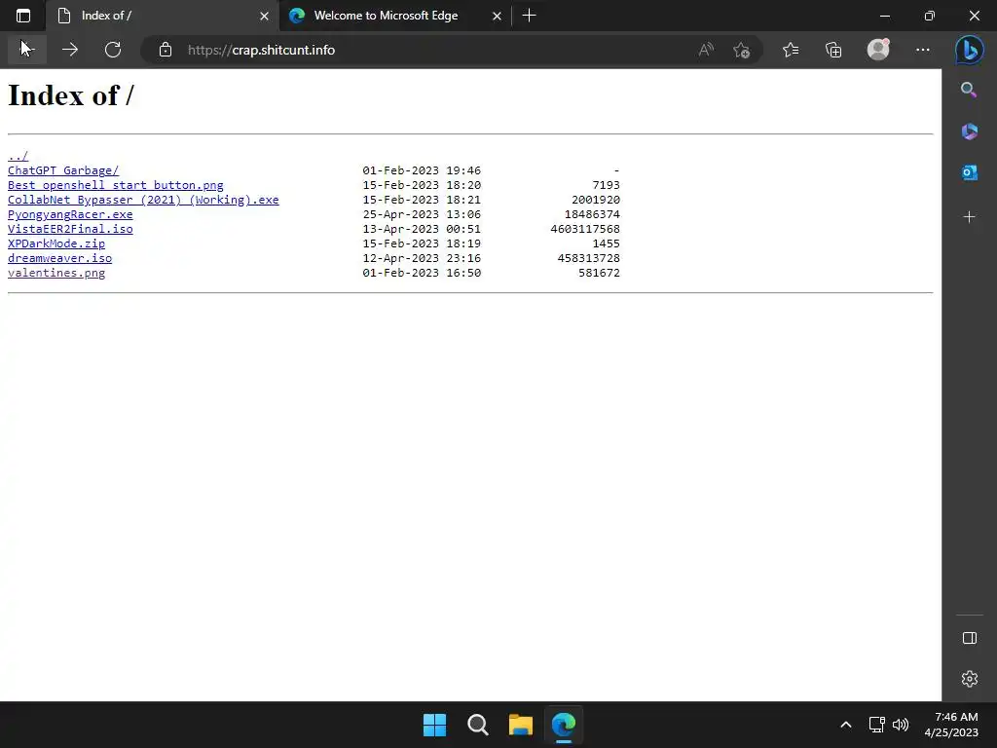Download dreamweaver.iso file link
The height and width of the screenshot is (748, 997).
tap(59, 258)
